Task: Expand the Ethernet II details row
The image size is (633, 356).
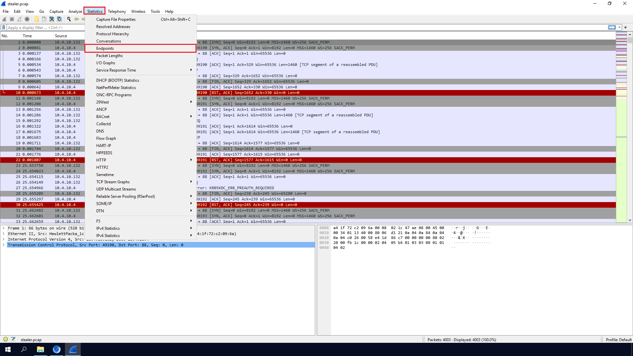Action: coord(4,234)
